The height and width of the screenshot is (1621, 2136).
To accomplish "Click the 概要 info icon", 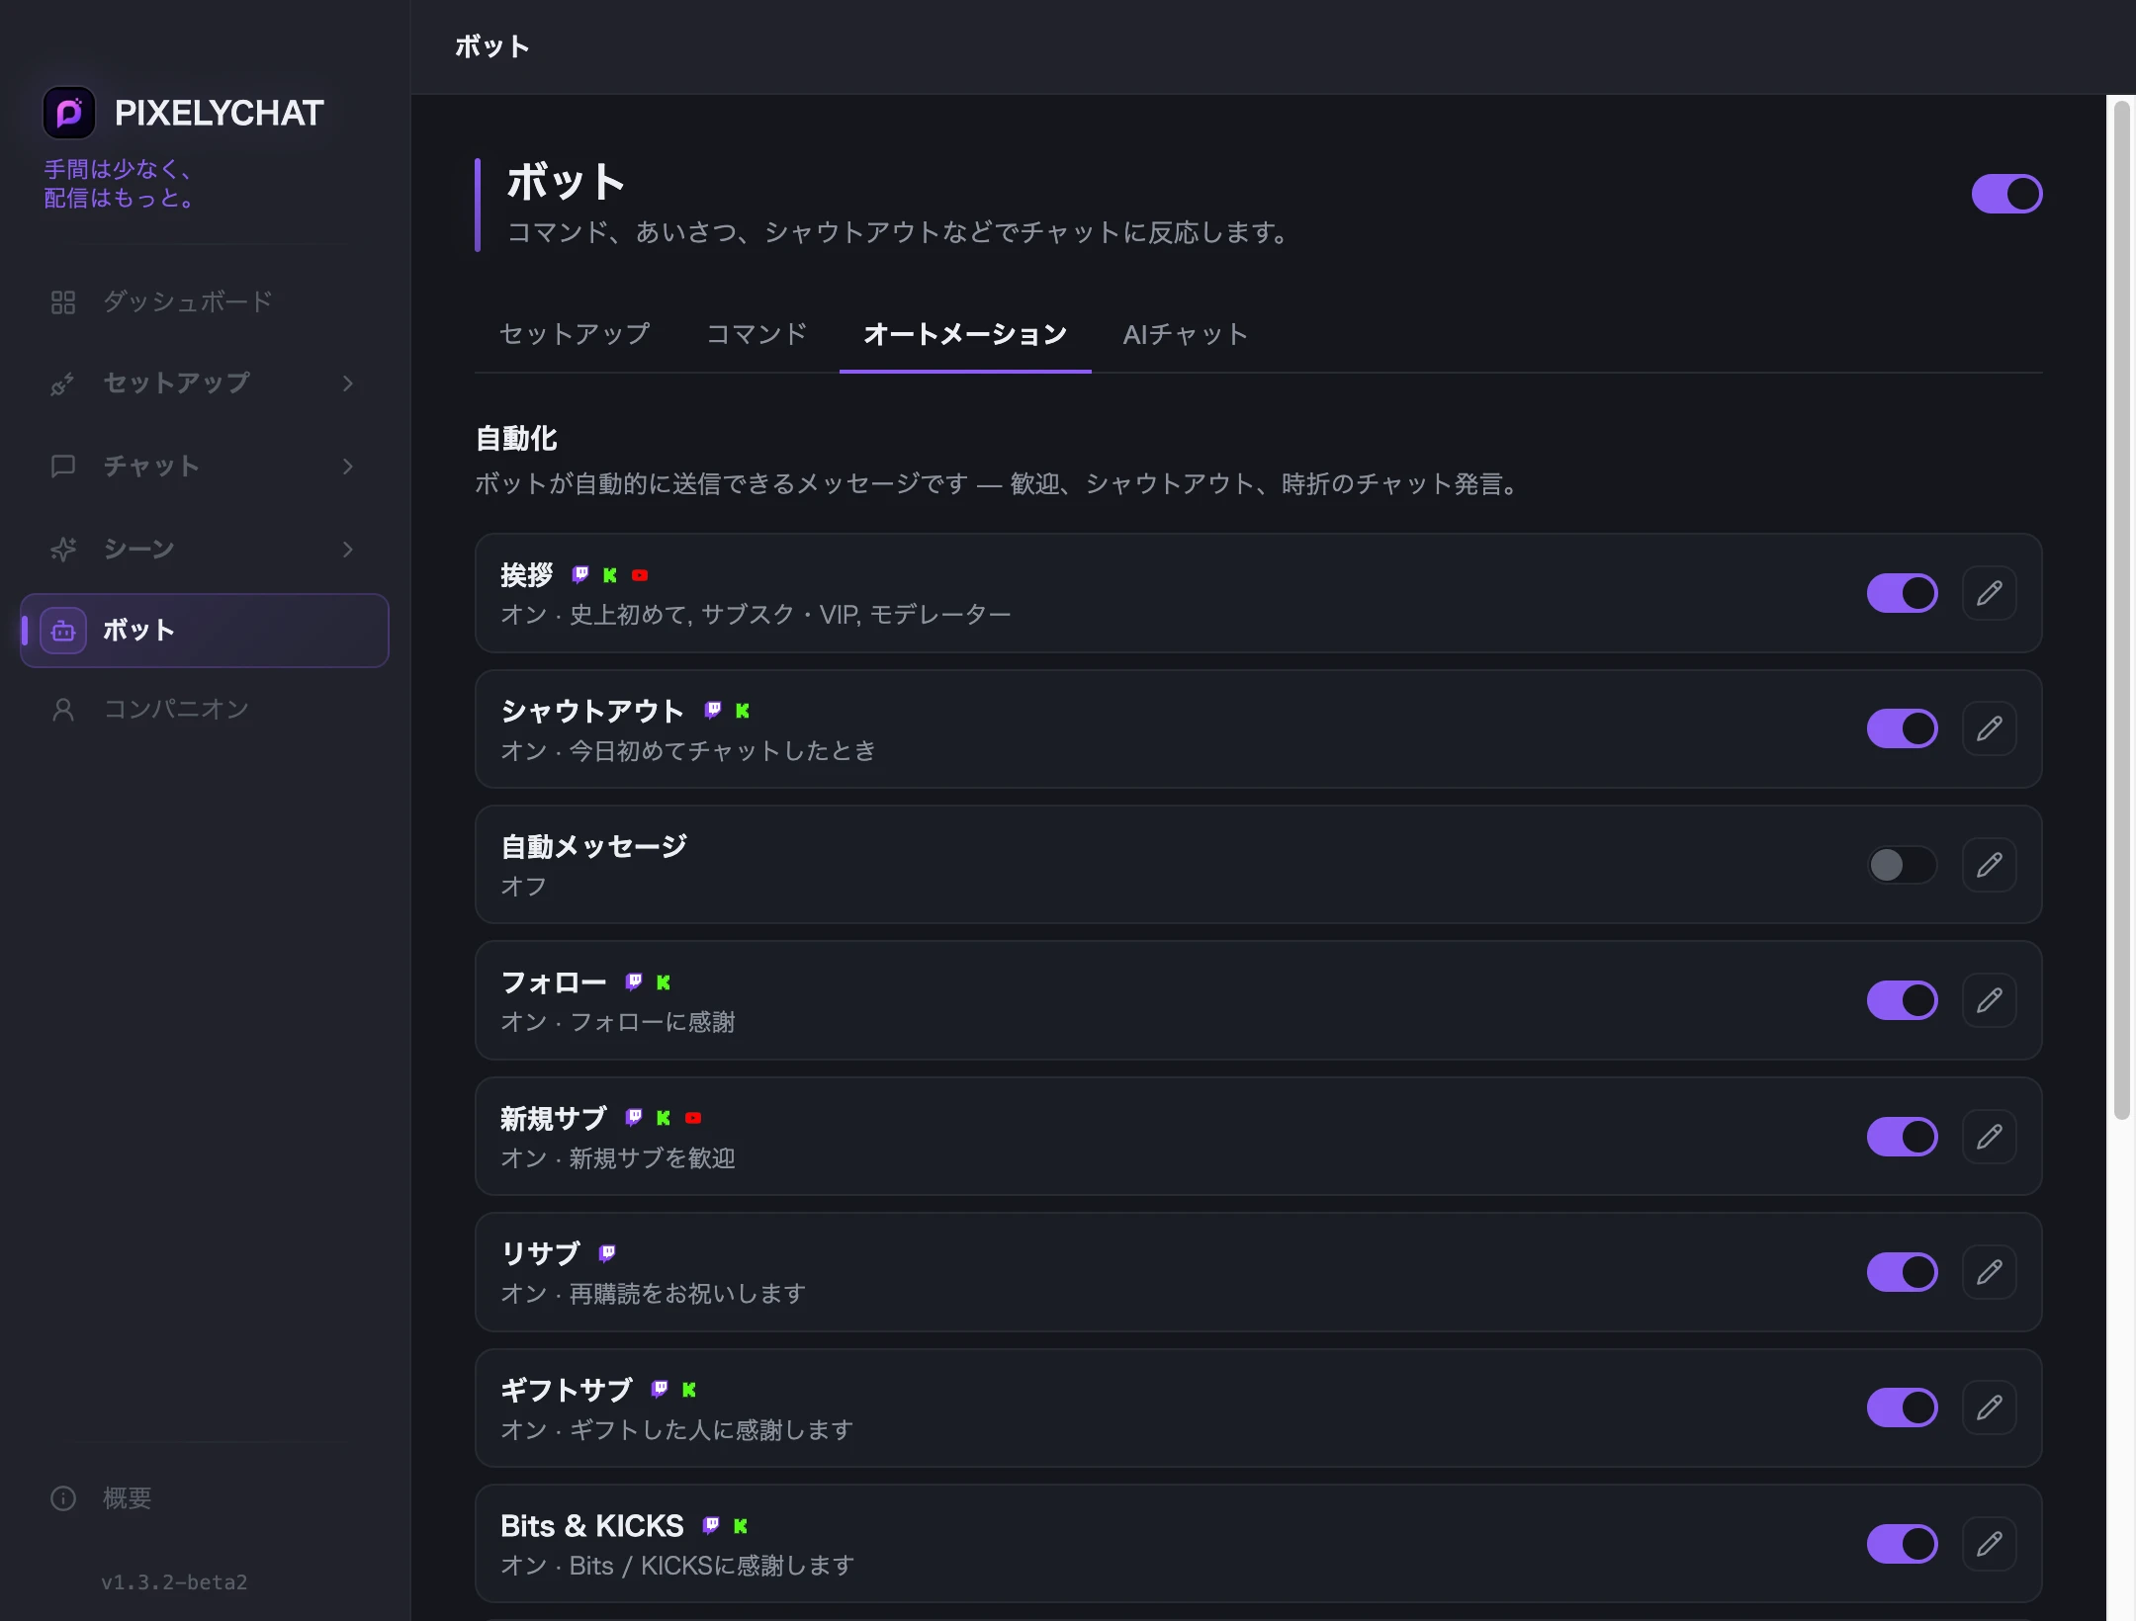I will tap(63, 1498).
